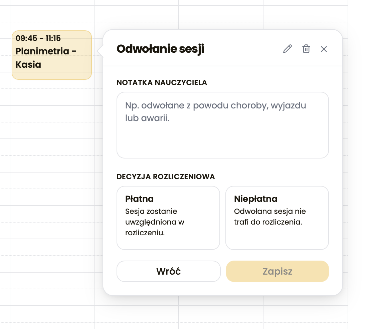Focus the teacher note text area
This screenshot has height=329, width=374.
pyautogui.click(x=222, y=125)
